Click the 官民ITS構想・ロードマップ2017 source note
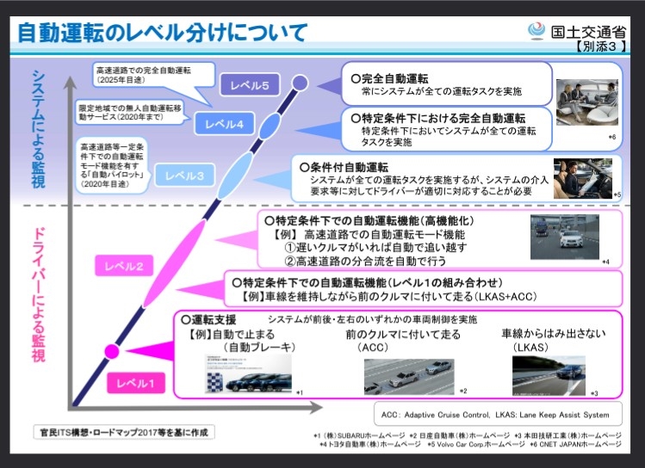645x468 pixels. click(124, 432)
